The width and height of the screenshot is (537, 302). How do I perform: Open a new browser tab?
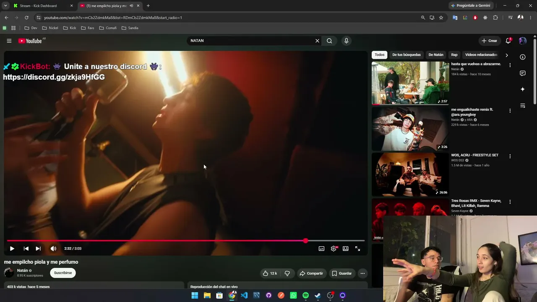tap(148, 6)
